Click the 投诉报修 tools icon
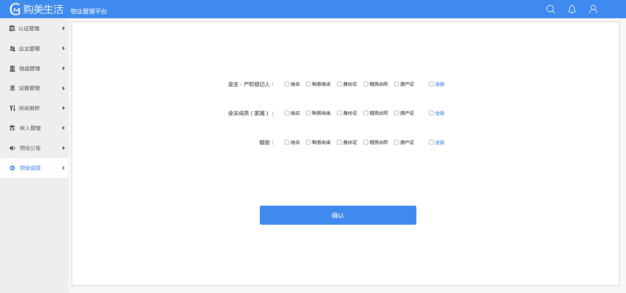 click(x=13, y=108)
